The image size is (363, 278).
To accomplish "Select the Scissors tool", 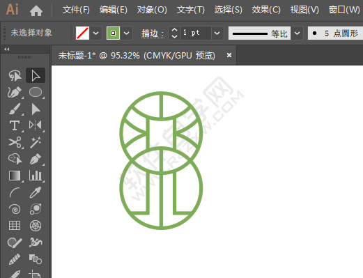I will tap(15, 142).
